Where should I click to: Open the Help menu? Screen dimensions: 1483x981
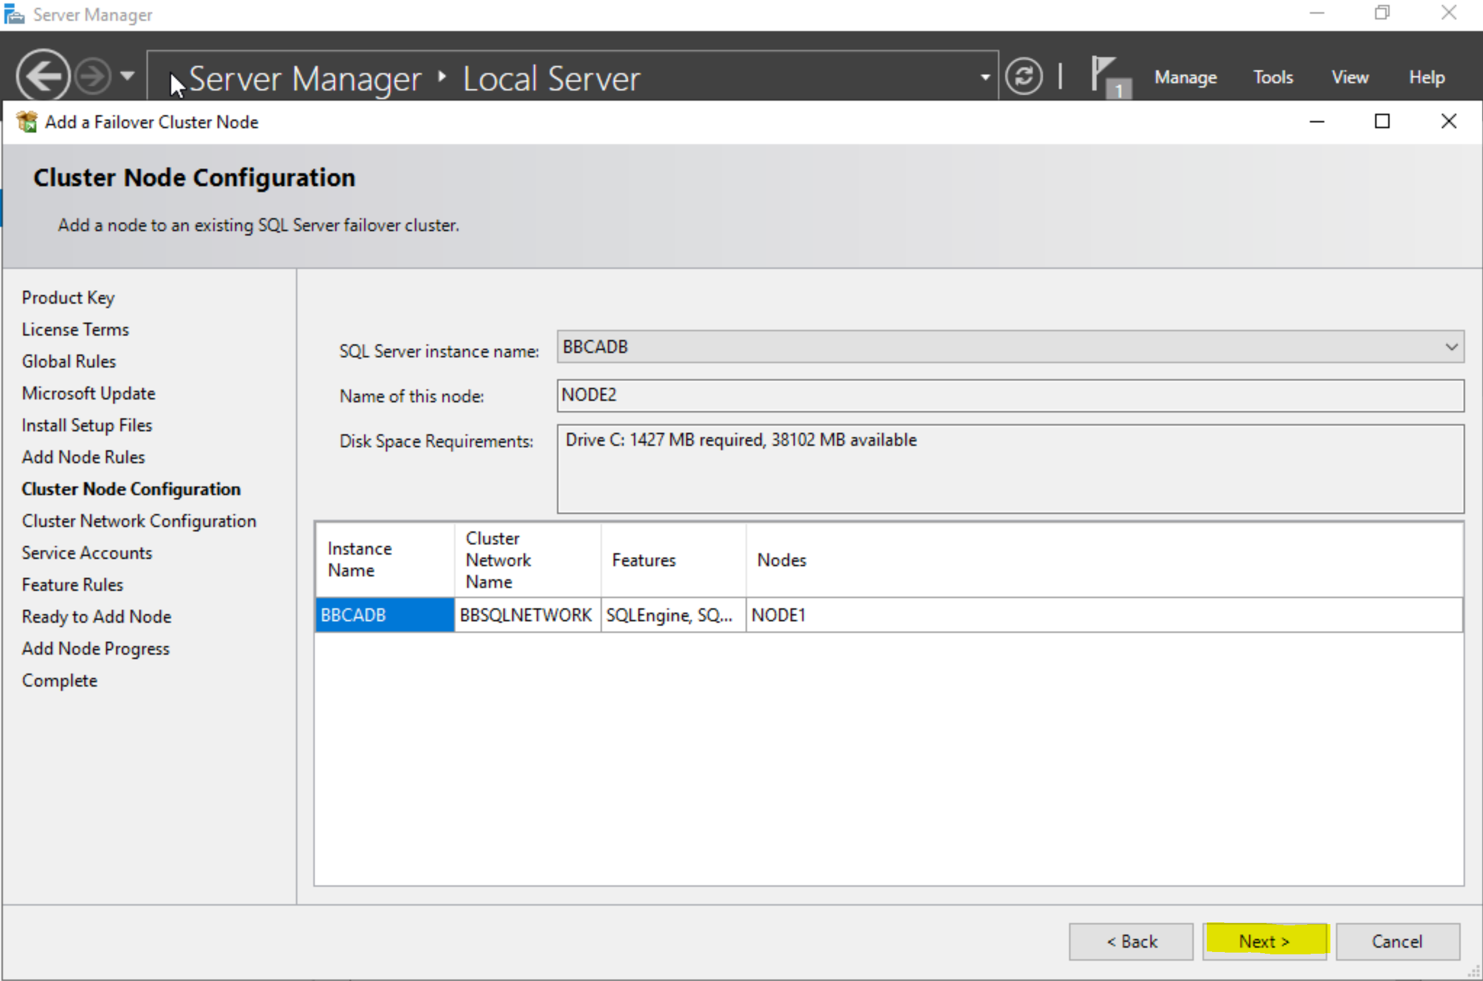(1427, 77)
